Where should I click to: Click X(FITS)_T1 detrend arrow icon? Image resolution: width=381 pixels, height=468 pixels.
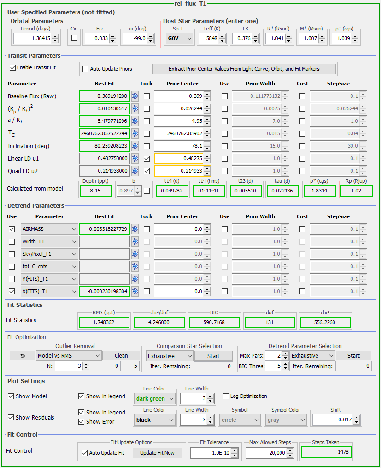point(135,291)
